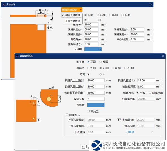This screenshot has width=167, height=151.
Task: Tick the 创建引孔 checkbox
Action: click(67, 115)
